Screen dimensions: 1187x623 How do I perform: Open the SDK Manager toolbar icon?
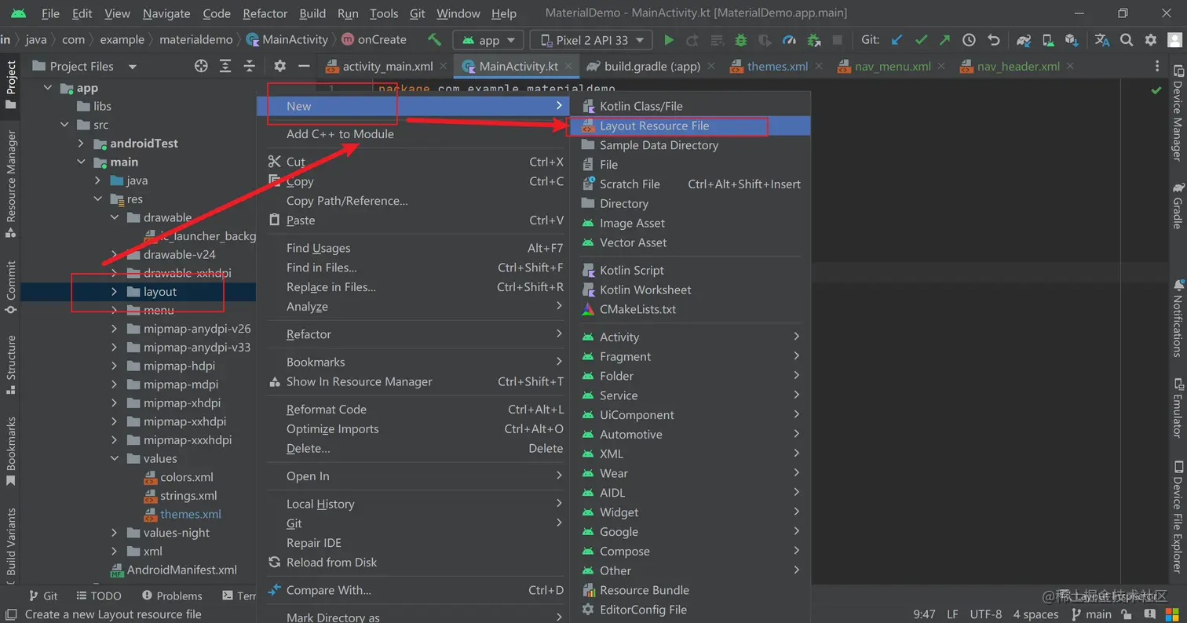pyautogui.click(x=1072, y=40)
